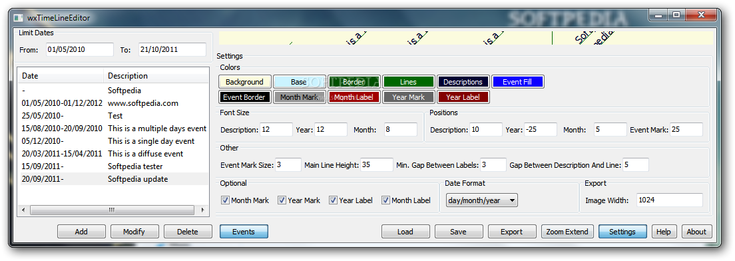Edit the Description font size field

tap(276, 130)
